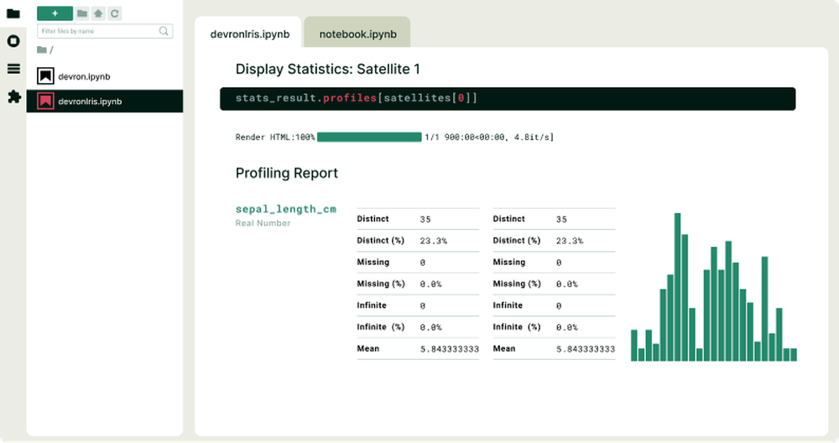
Task: Click the stats_result.profiles code cell
Action: 508,98
